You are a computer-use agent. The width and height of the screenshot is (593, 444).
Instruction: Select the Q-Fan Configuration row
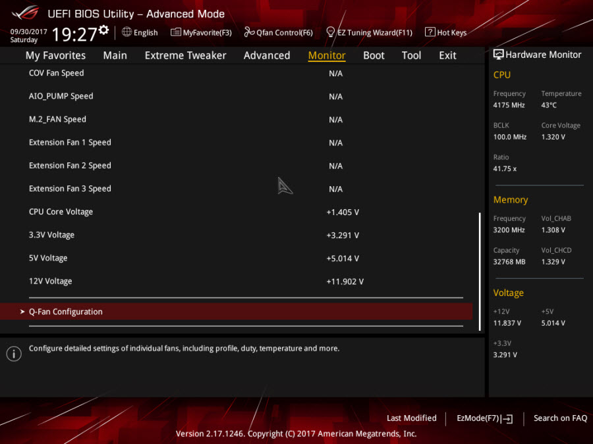coord(237,312)
